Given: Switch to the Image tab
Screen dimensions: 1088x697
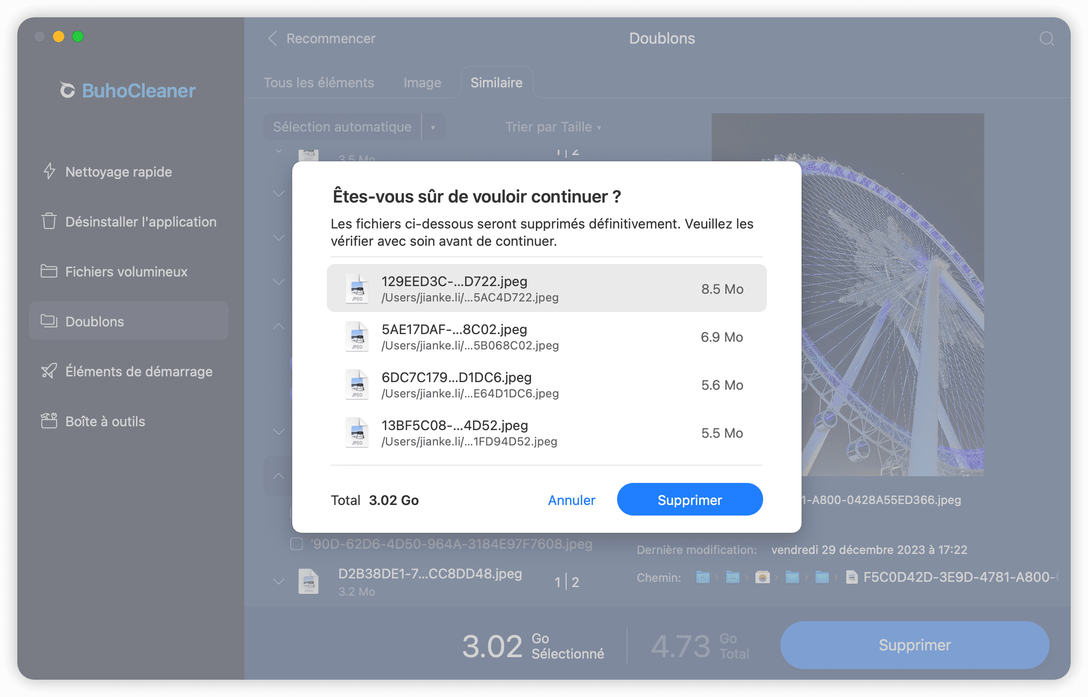Looking at the screenshot, I should 422,83.
